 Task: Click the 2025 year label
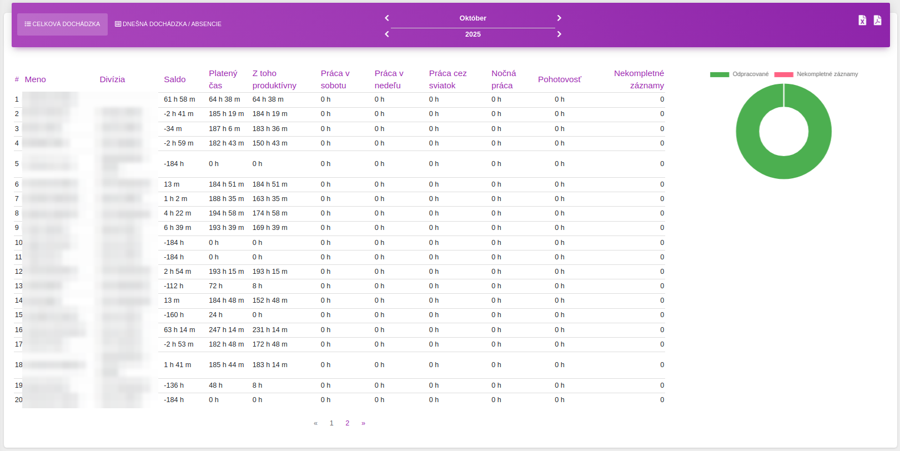tap(473, 34)
